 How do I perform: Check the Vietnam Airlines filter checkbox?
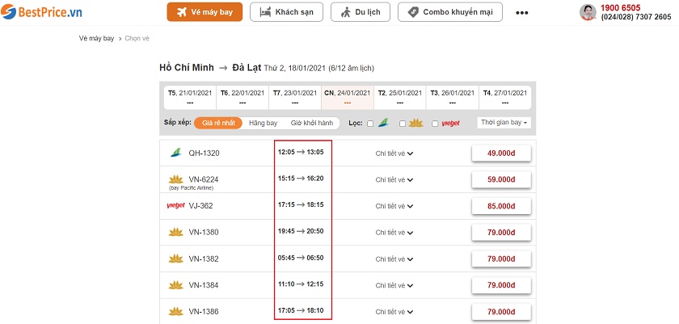(x=403, y=124)
